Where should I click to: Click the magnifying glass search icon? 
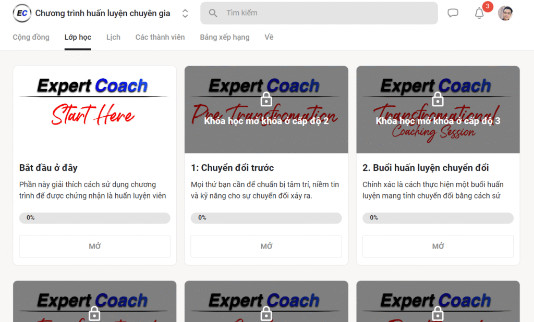point(213,13)
